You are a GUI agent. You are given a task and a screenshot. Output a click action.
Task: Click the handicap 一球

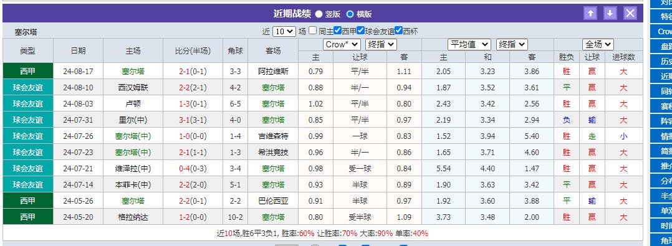click(x=360, y=136)
